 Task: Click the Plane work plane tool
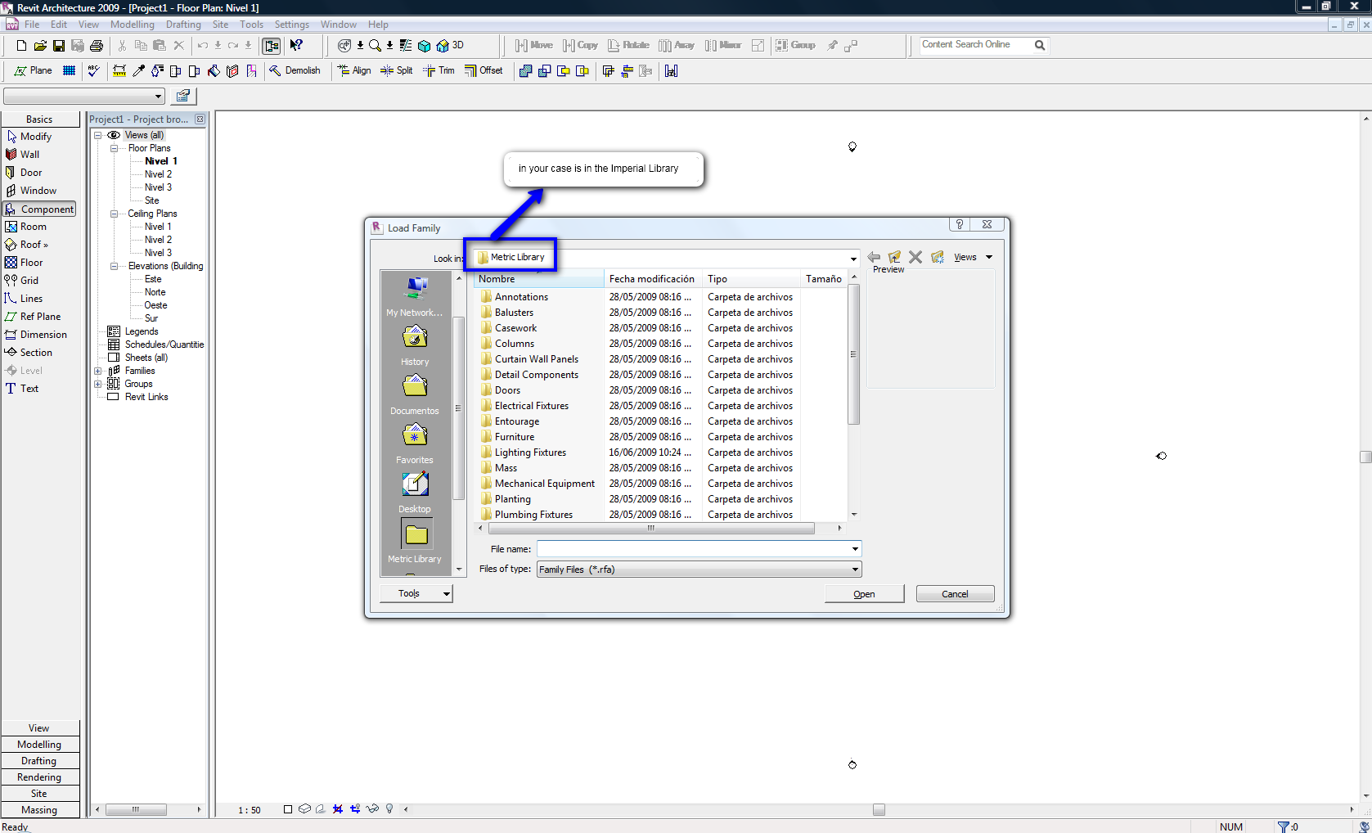pos(33,71)
